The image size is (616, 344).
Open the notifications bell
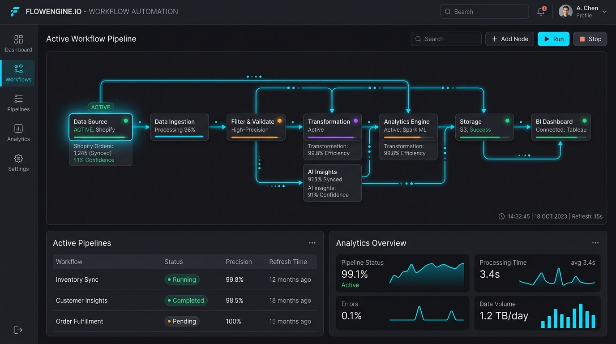click(x=541, y=12)
